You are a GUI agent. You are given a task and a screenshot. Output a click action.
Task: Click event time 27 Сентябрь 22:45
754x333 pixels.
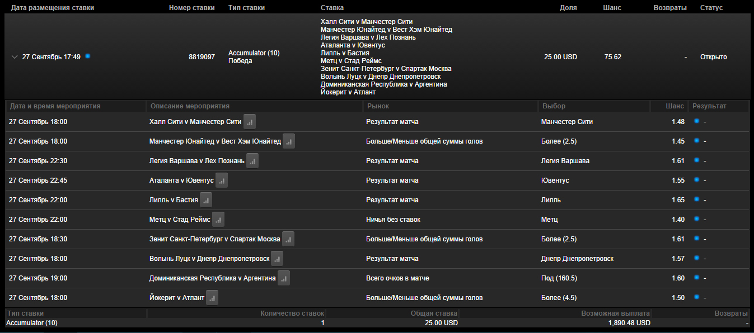[38, 180]
